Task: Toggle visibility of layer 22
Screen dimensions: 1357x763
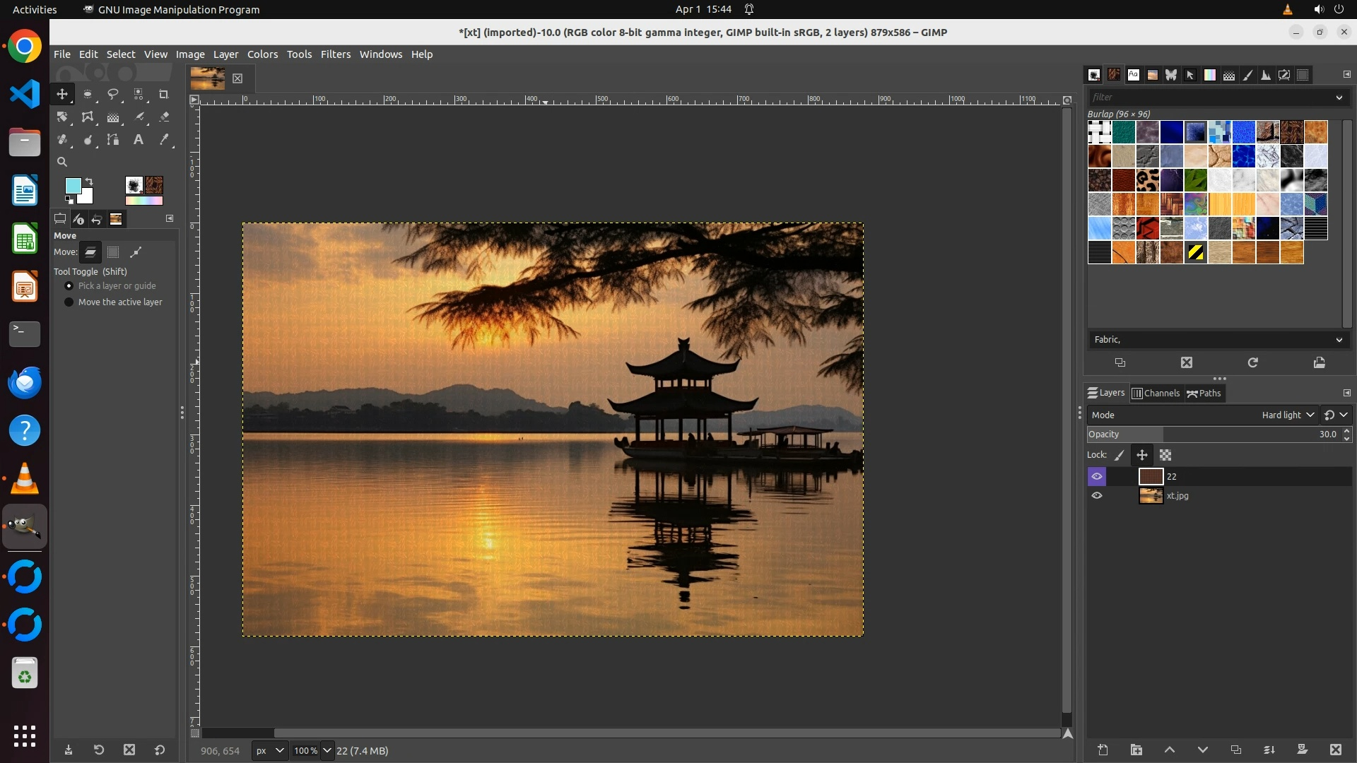Action: click(x=1097, y=476)
